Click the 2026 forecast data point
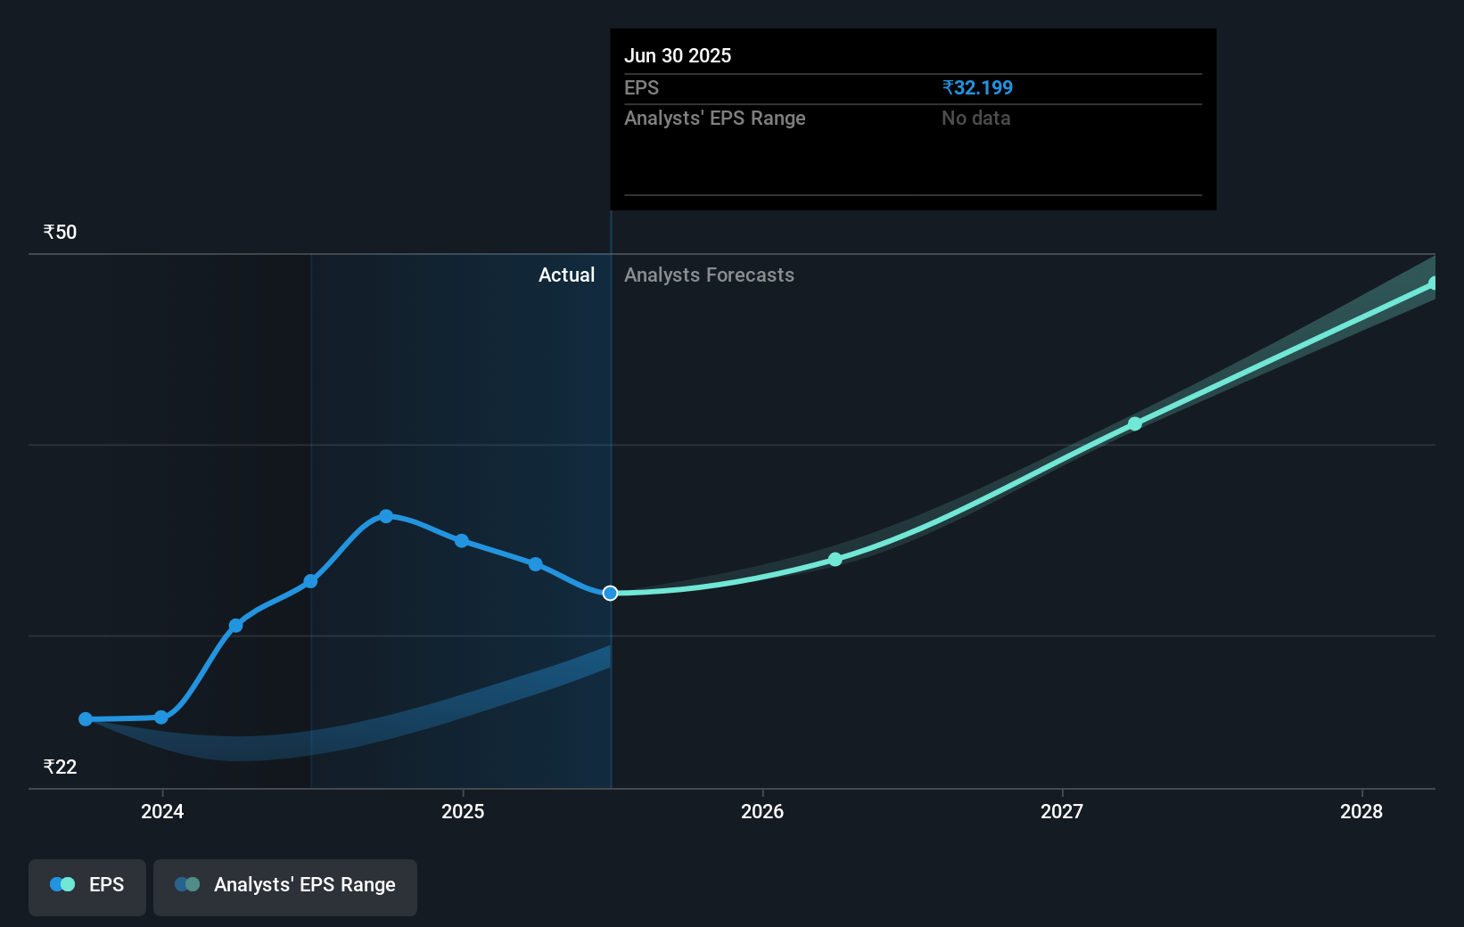The image size is (1464, 927). coord(835,559)
